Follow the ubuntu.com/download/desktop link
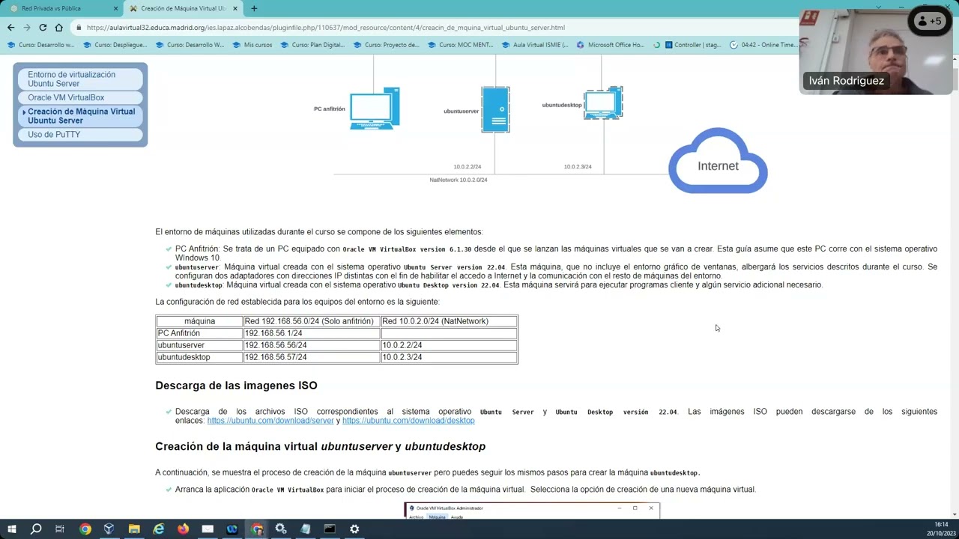 pos(408,421)
